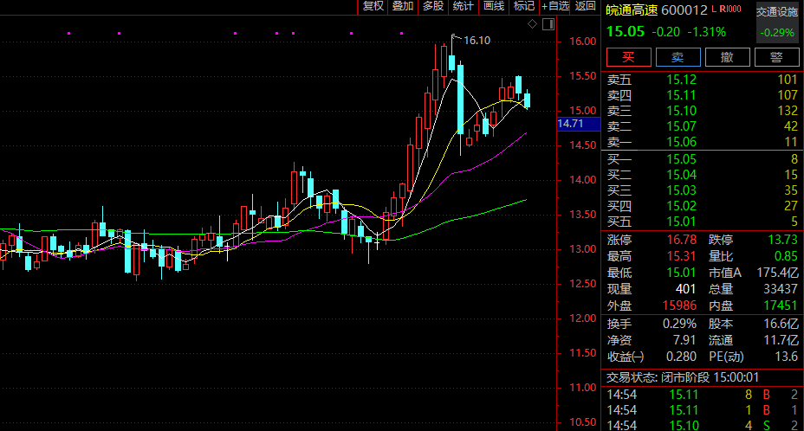The width and height of the screenshot is (804, 431).
Task: Add stock via +自选 button
Action: (555, 7)
